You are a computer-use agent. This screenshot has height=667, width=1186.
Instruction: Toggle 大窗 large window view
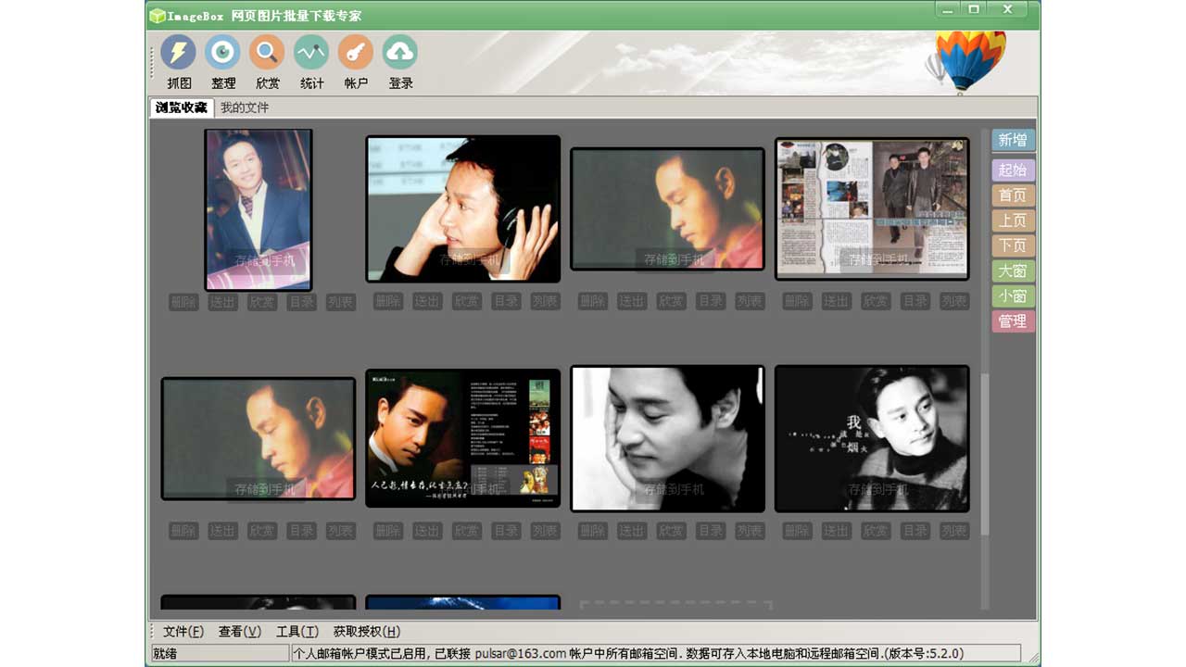(x=1012, y=271)
